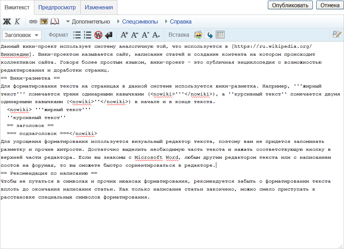Insert a table using the grid icon
This screenshot has height=249, width=344.
point(220,35)
